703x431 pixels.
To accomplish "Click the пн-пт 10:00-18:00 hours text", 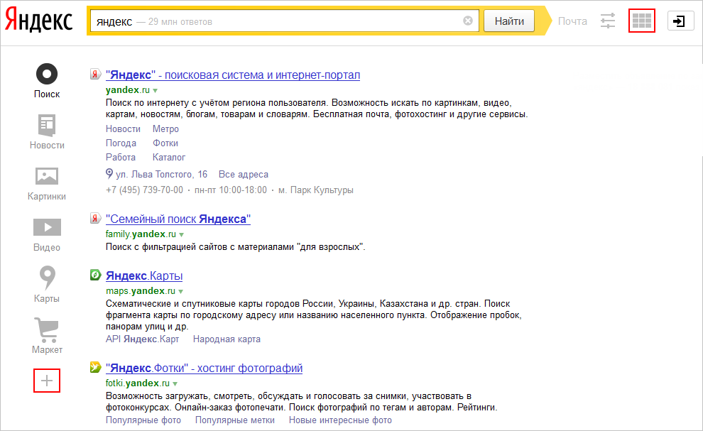I will coord(231,190).
